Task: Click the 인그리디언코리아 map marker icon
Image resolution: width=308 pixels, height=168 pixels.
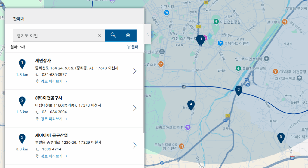Action: (x=266, y=58)
